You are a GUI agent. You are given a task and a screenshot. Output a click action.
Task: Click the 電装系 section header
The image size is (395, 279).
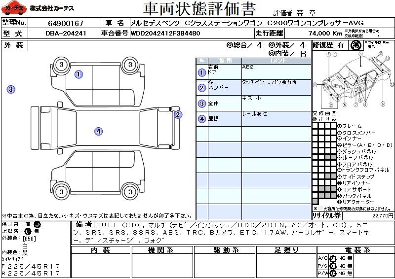pyautogui.click(x=355, y=250)
